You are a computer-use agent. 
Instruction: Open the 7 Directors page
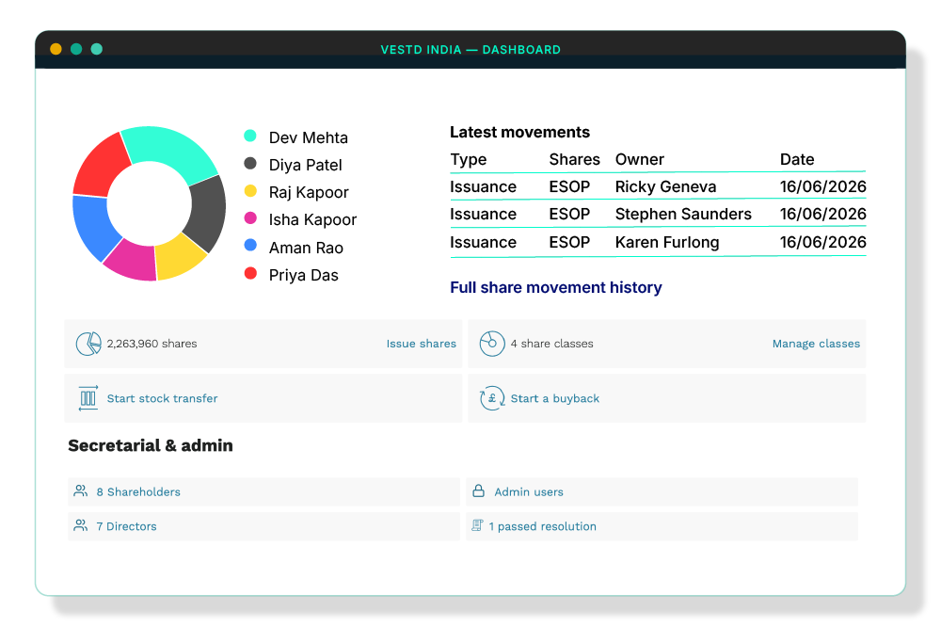point(127,526)
